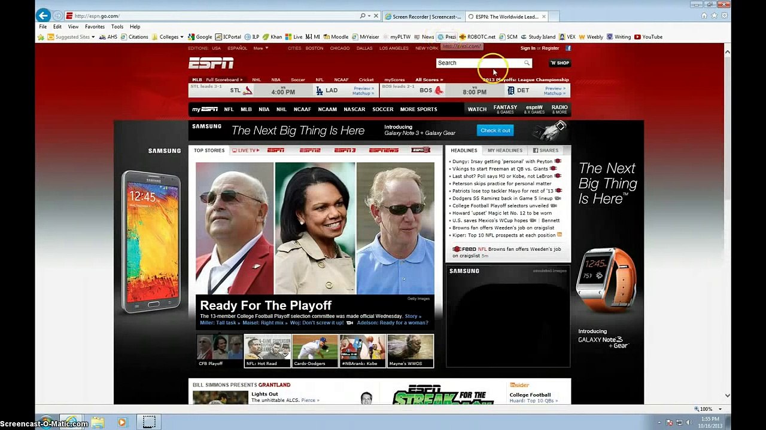The height and width of the screenshot is (430, 766).
Task: Open the ESPNEWS channel logo link
Action: [x=384, y=150]
